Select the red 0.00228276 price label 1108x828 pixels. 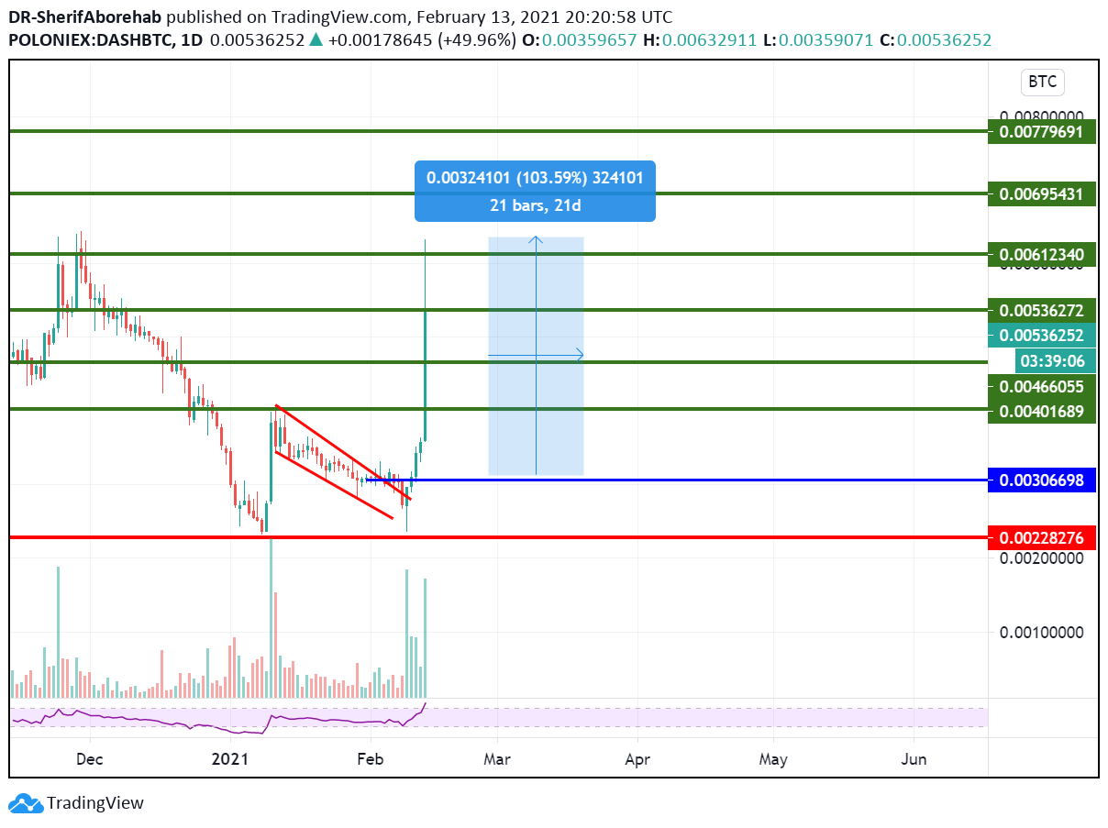click(1042, 538)
